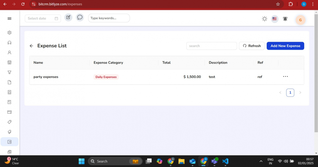Open Windows Start menu
The width and height of the screenshot is (318, 167).
81,161
